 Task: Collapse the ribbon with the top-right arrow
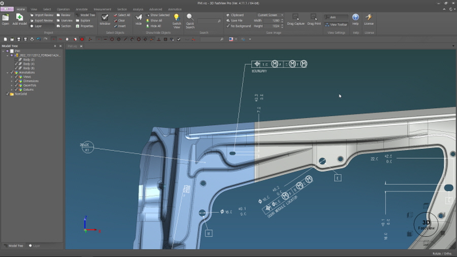click(444, 9)
